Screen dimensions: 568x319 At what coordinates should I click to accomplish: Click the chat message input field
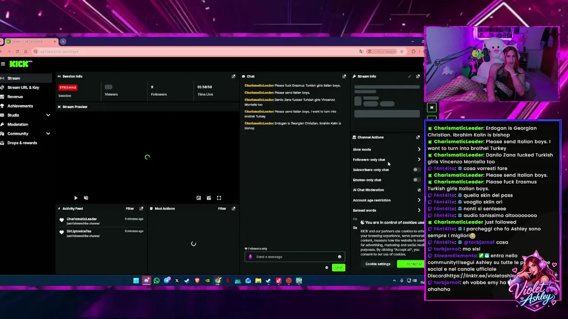coord(295,257)
